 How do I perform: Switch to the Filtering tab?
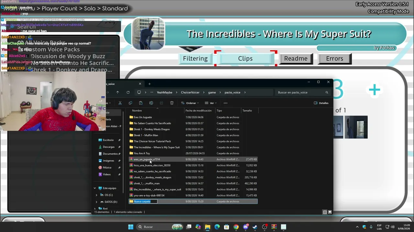195,59
